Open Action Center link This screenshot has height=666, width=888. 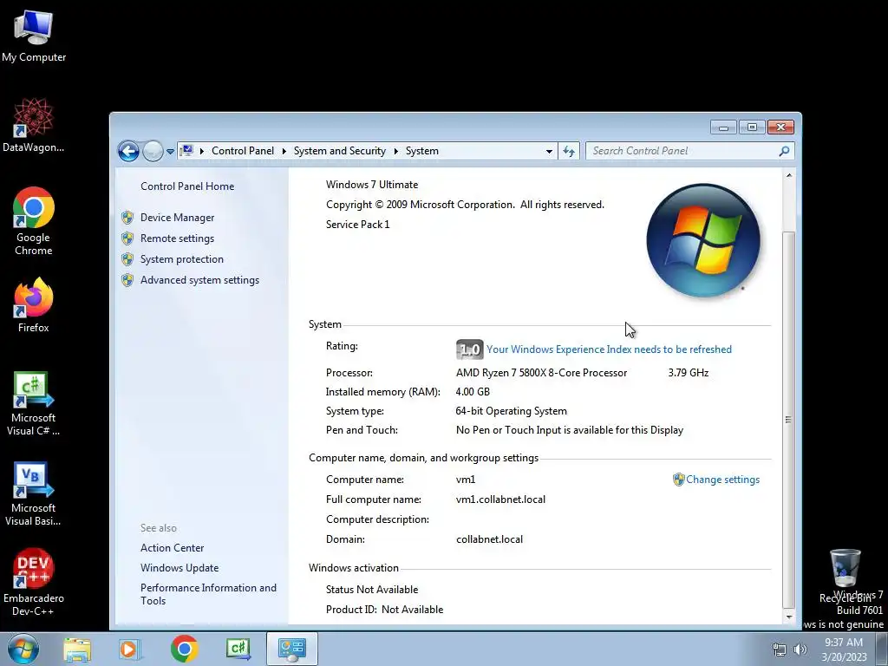click(x=172, y=548)
